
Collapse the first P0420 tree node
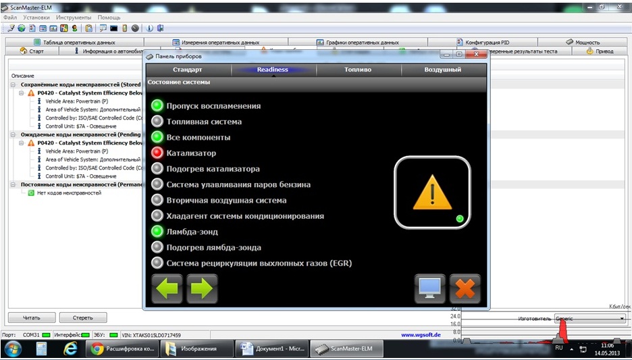coord(22,93)
